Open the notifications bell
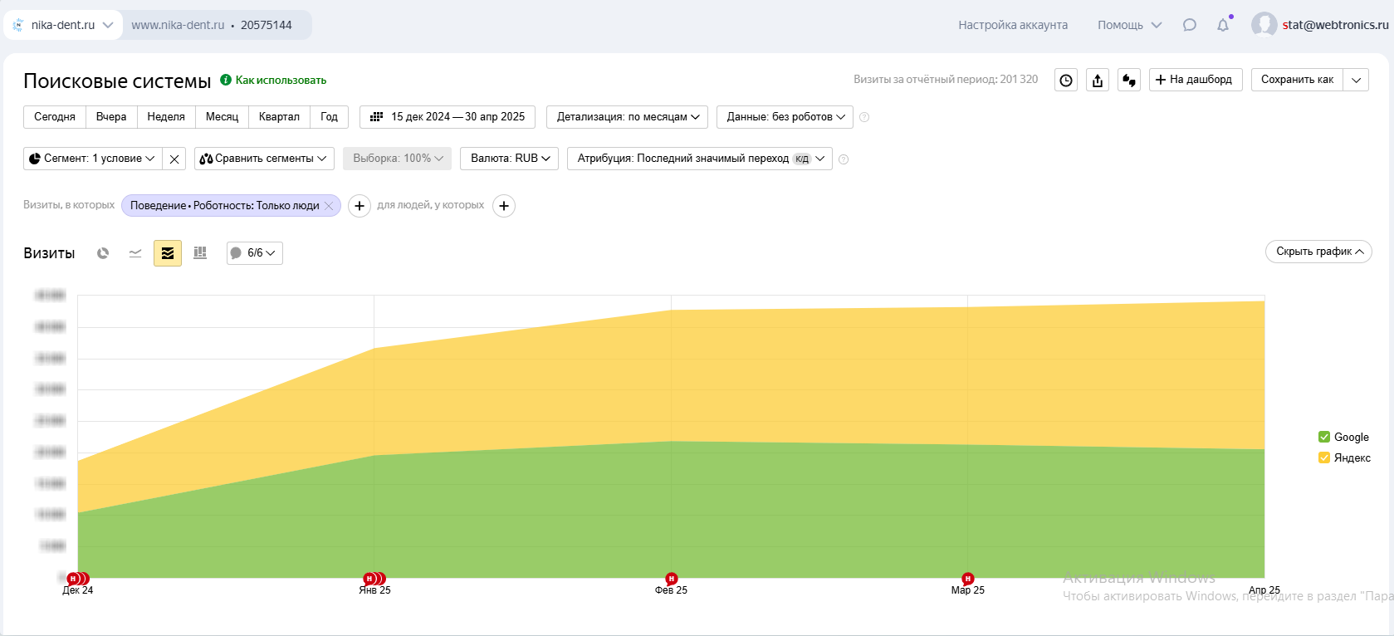This screenshot has height=636, width=1394. (1223, 25)
